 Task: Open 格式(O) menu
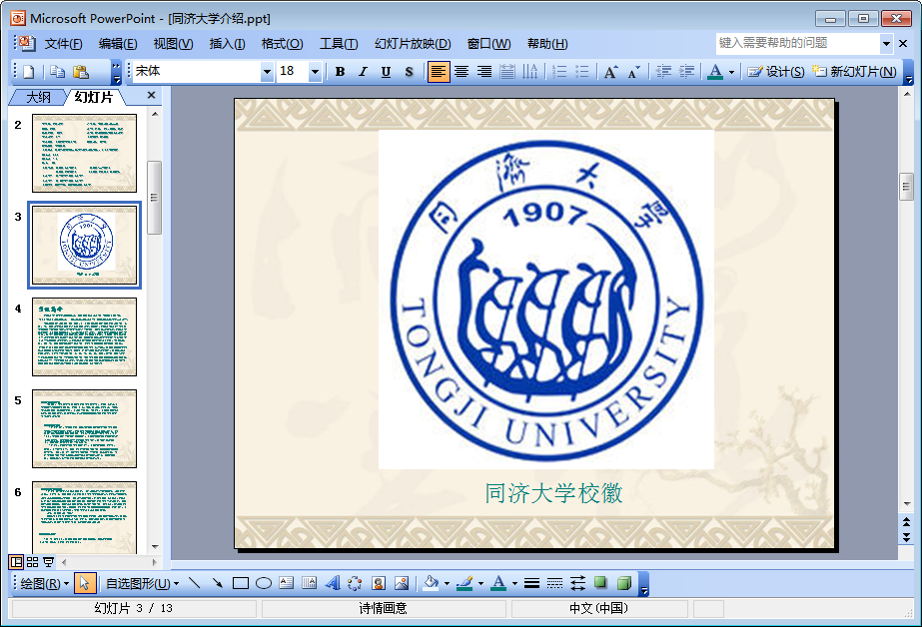tap(283, 44)
